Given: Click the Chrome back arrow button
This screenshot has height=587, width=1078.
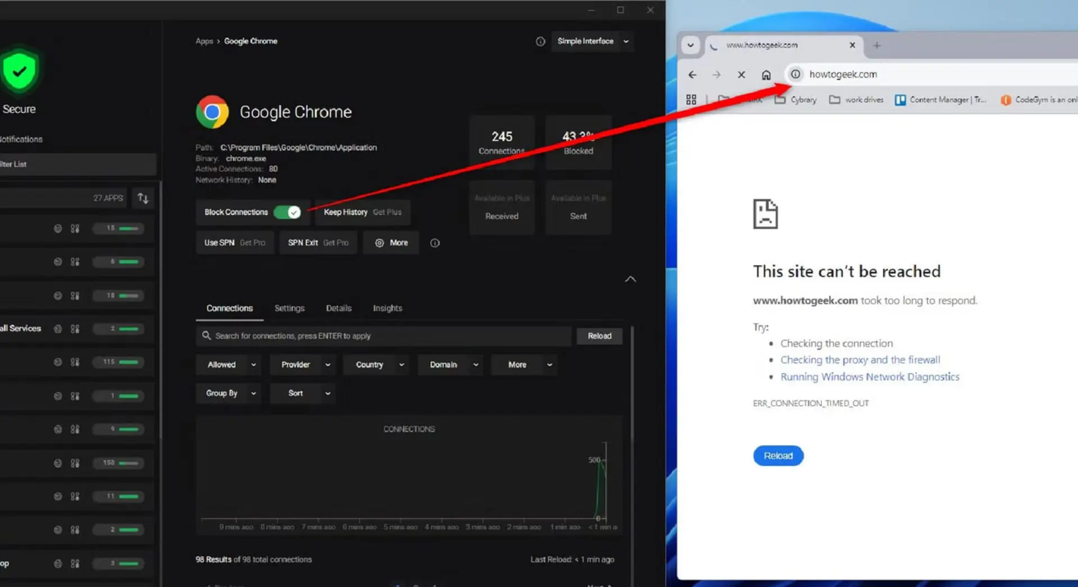Looking at the screenshot, I should (692, 75).
